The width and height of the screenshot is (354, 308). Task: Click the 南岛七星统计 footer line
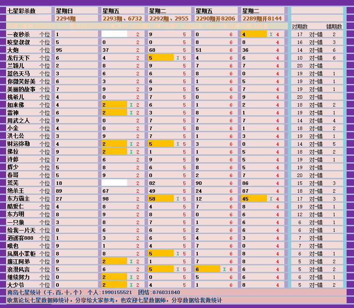(x=93, y=292)
